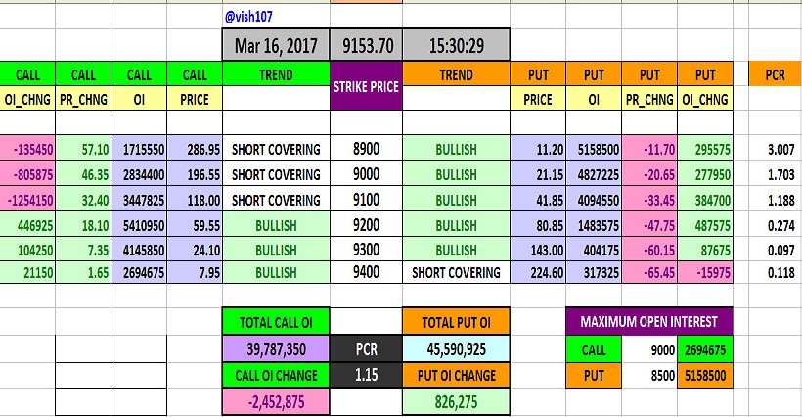Select the 45,590,925 total put OI value
This screenshot has height=417, width=802.
(x=455, y=348)
